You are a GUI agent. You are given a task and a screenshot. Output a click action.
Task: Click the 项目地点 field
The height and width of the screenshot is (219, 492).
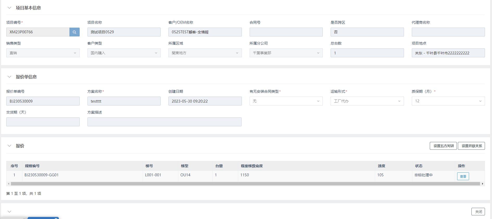pos(448,53)
